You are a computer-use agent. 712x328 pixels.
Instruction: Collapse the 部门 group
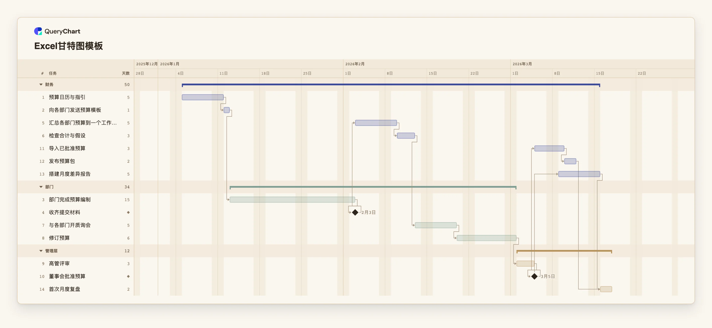[41, 187]
